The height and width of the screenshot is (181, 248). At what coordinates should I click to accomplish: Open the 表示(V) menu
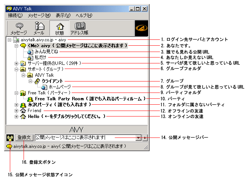(x=63, y=15)
